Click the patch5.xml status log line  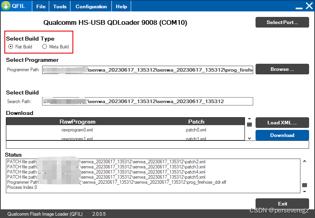click(106, 177)
